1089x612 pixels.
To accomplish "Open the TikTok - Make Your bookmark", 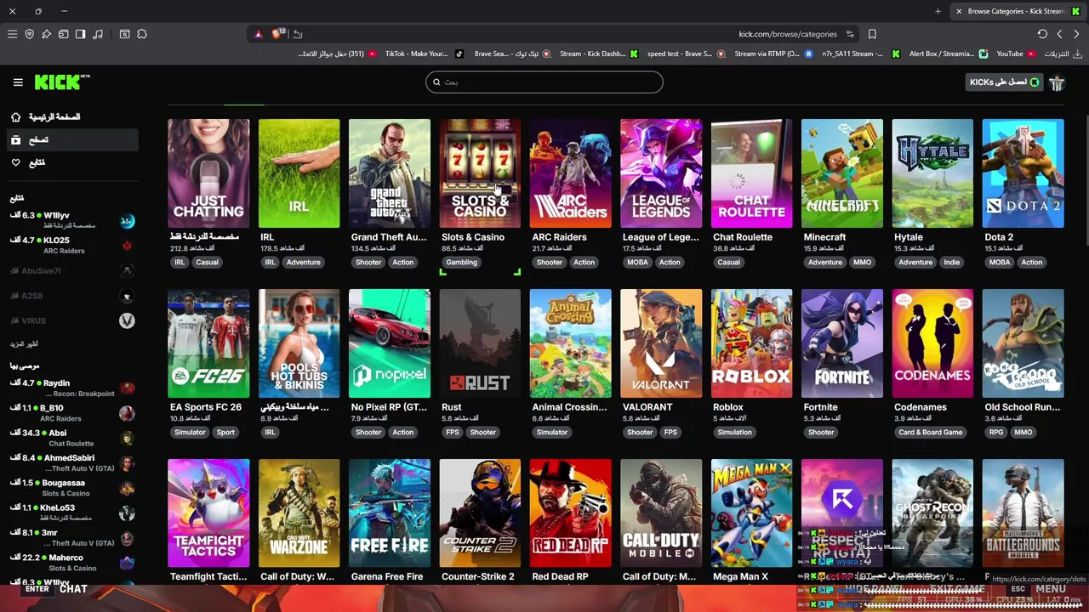I will click(x=424, y=54).
